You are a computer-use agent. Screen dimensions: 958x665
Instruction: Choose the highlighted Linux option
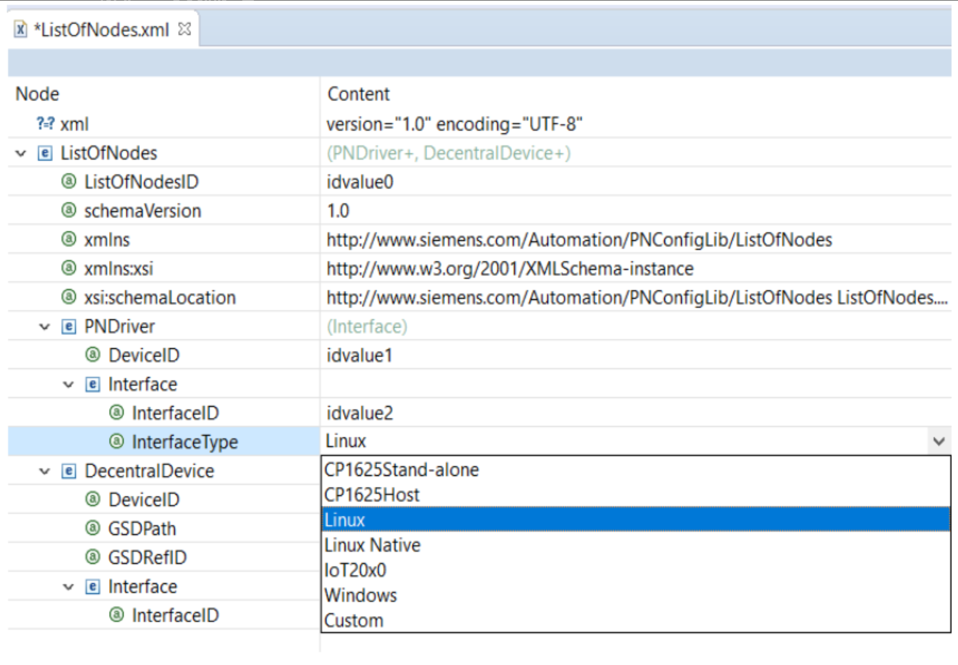click(x=636, y=519)
